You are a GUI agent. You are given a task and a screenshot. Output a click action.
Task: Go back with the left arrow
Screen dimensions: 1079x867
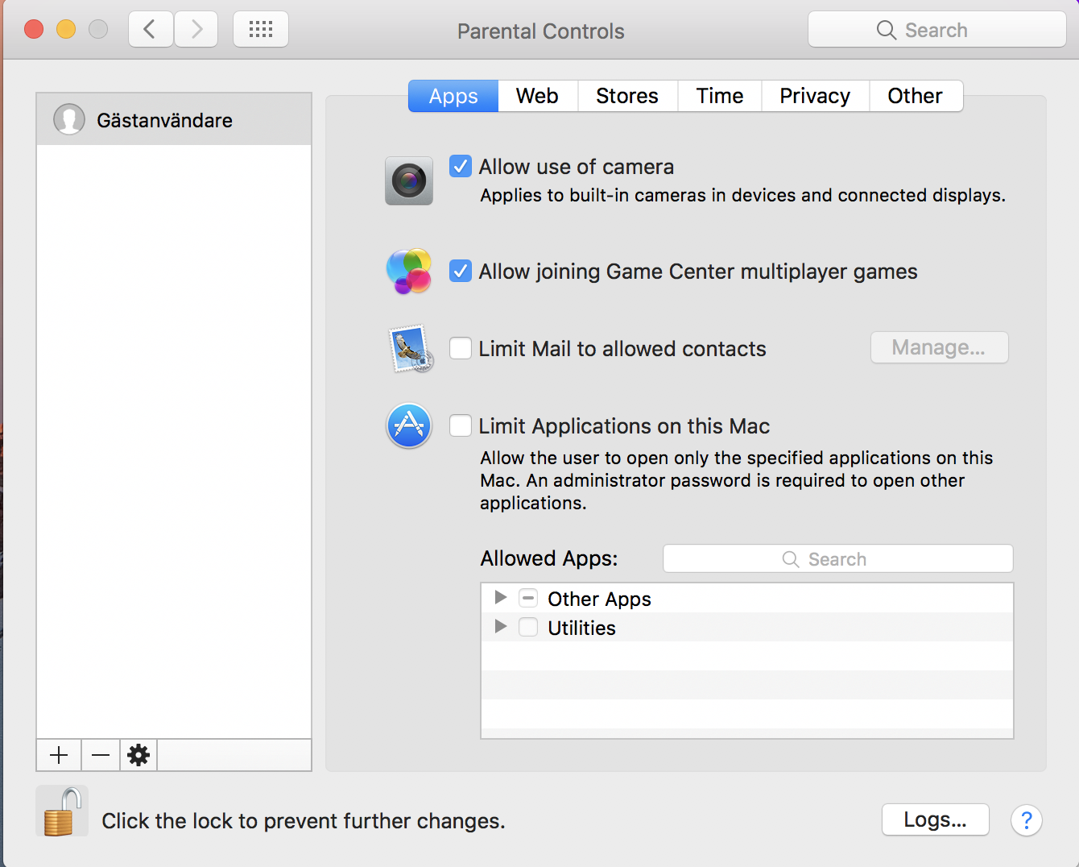click(x=151, y=30)
